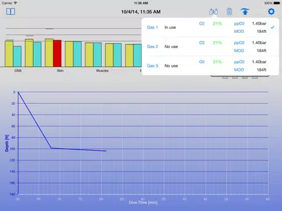Screen dimensions: 282x211
Task: Select the Gas 3 row label
Action: [x=152, y=66]
